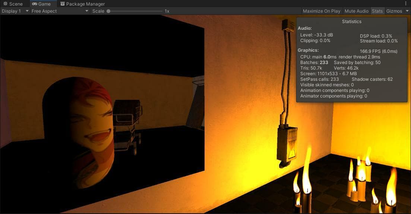Click the Shadow casters 62 text
Screen dimensions: 411x214
point(372,79)
